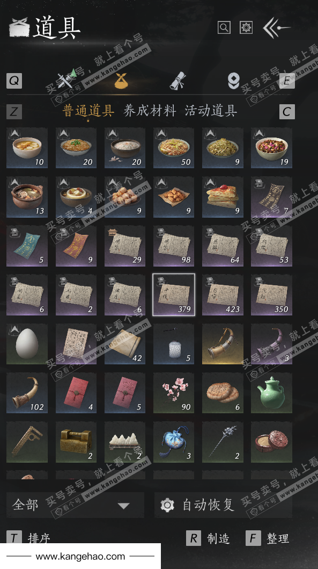Open the 普通道具 tab

pos(88,111)
